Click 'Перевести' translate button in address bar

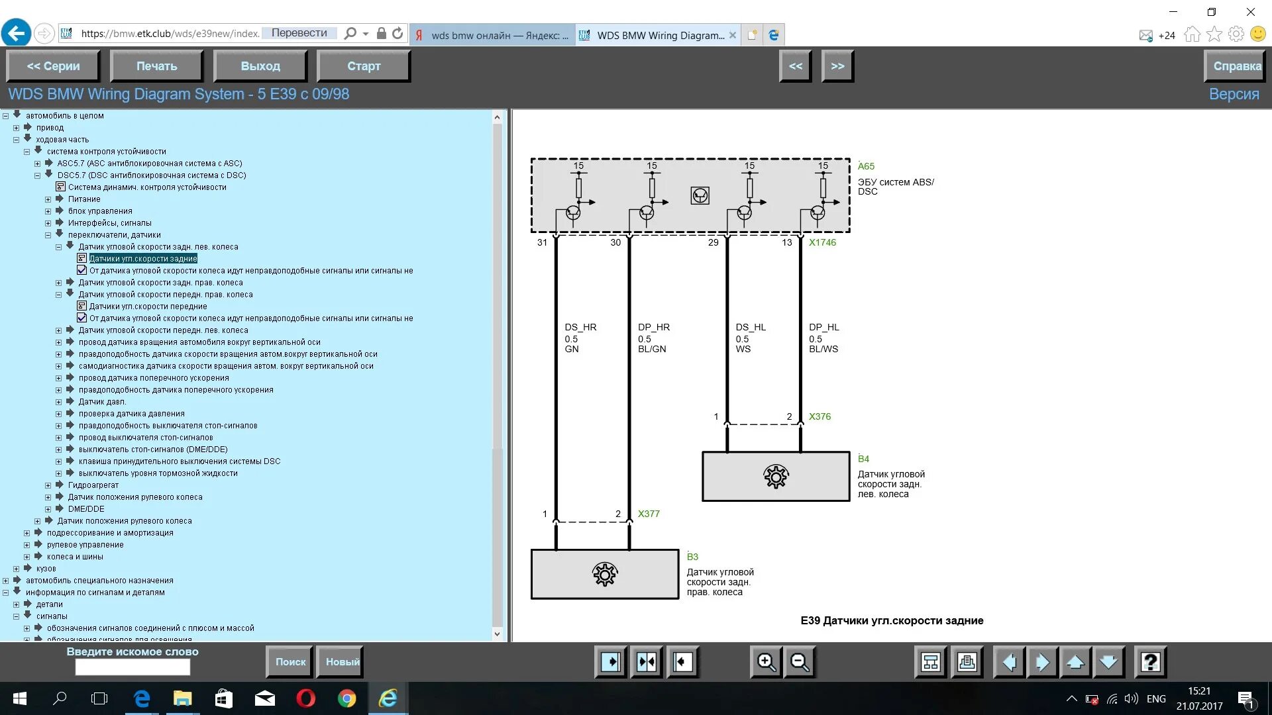coord(299,33)
